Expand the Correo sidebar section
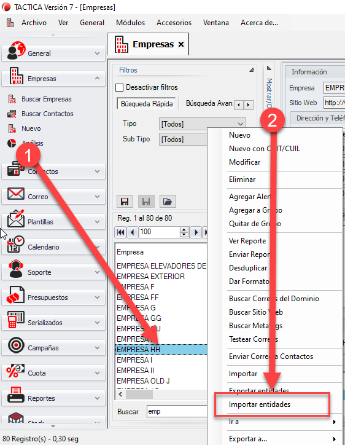This screenshot has height=445, width=345. (97, 197)
